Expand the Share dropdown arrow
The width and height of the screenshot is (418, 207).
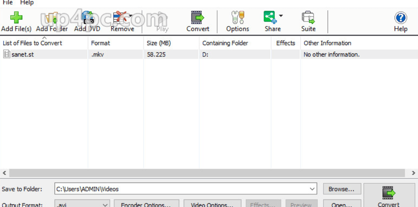click(x=281, y=16)
